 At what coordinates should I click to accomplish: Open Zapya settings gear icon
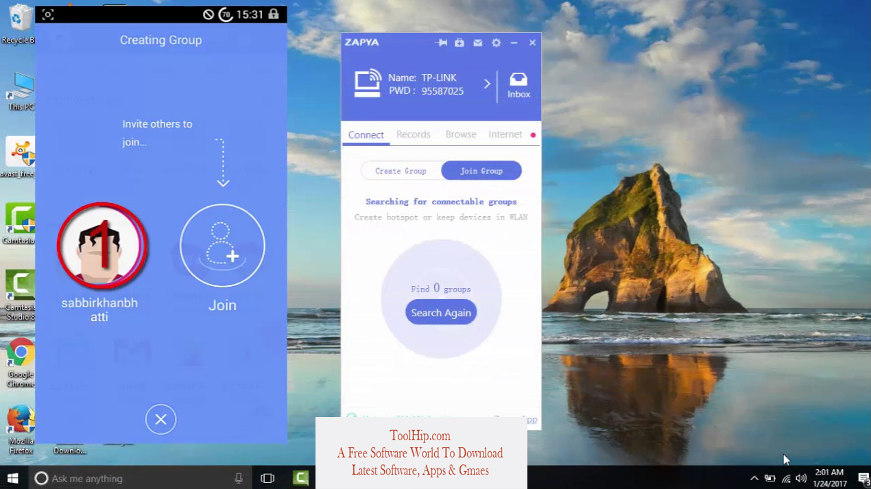[496, 43]
